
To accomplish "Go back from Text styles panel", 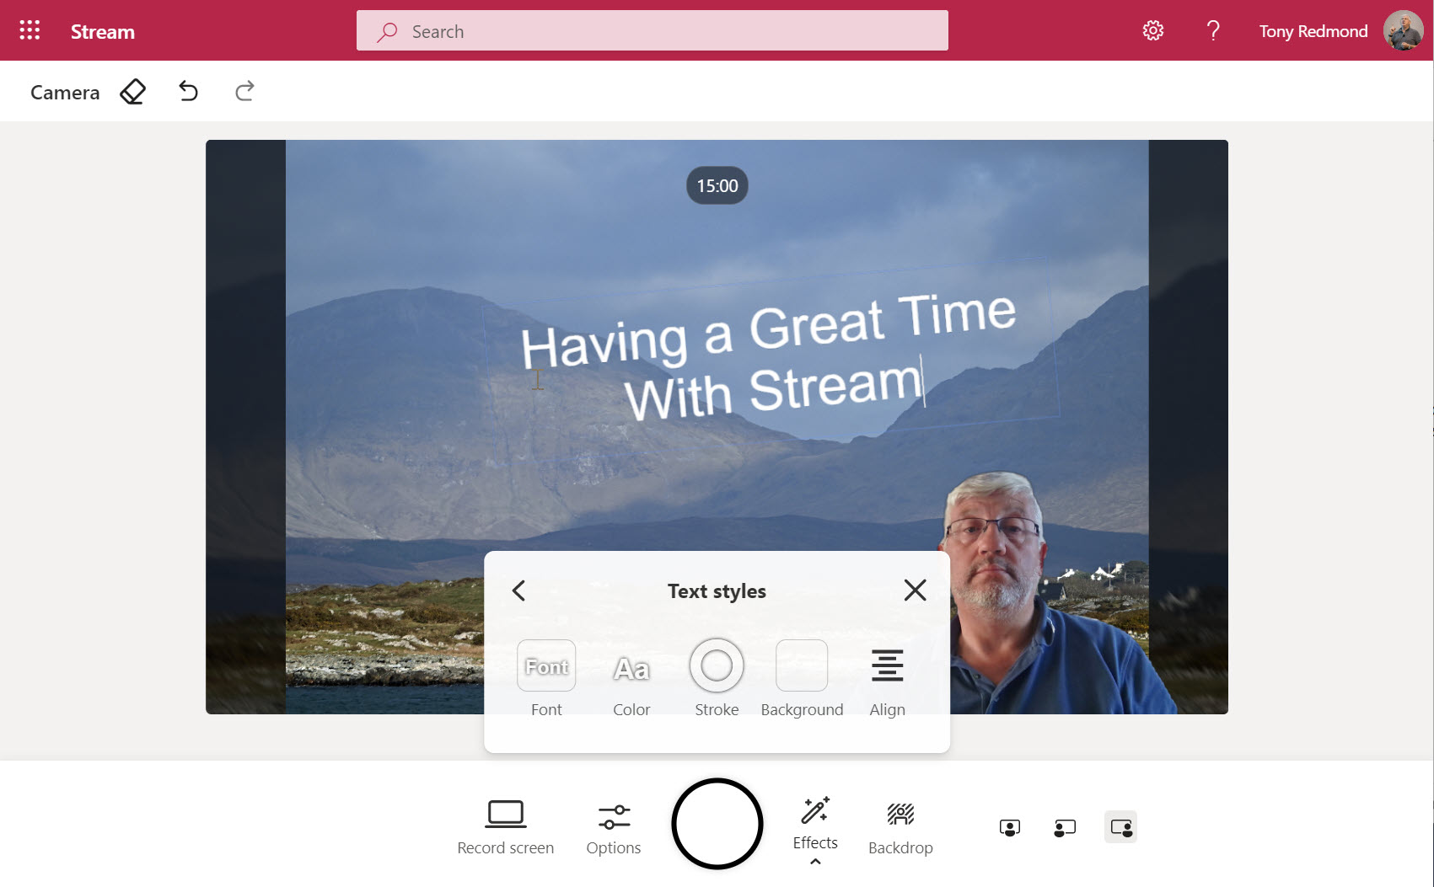I will pos(519,590).
